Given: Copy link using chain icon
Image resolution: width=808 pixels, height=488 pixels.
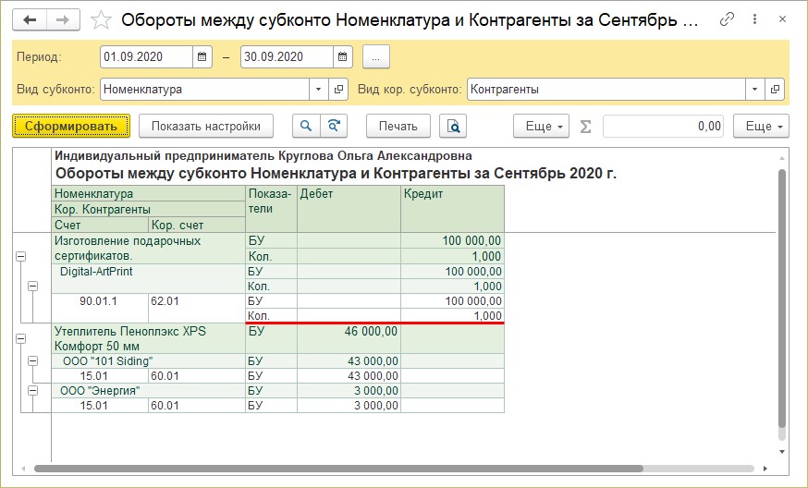Looking at the screenshot, I should tap(727, 19).
